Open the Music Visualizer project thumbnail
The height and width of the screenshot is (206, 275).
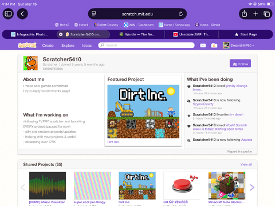pyautogui.click(x=48, y=185)
